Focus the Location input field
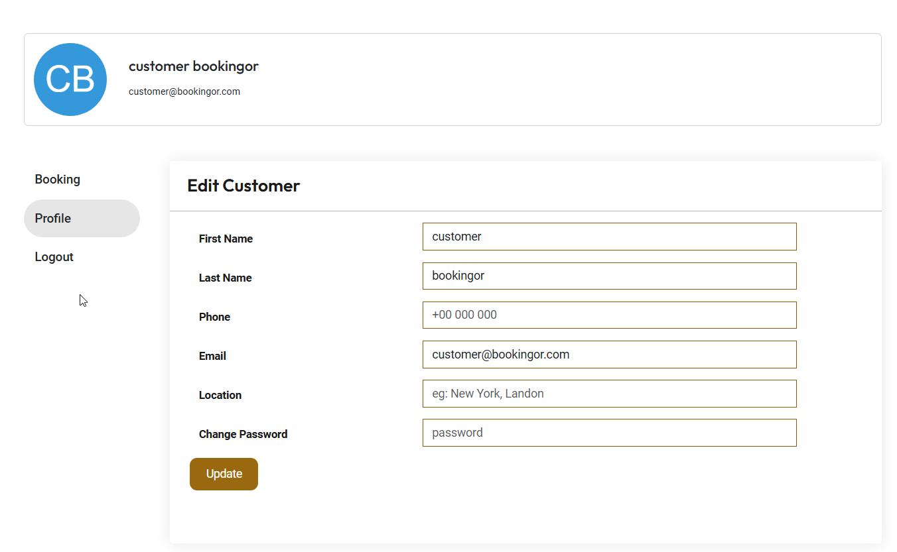Image resolution: width=897 pixels, height=552 pixels. (609, 394)
